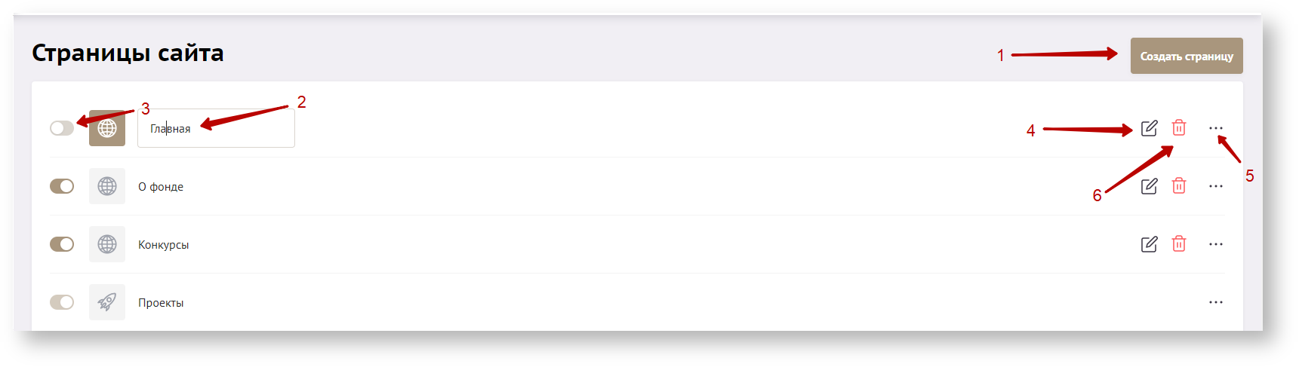This screenshot has height=367, width=1299.
Task: Open the ellipsis menu for Конкурсы
Action: (x=1215, y=244)
